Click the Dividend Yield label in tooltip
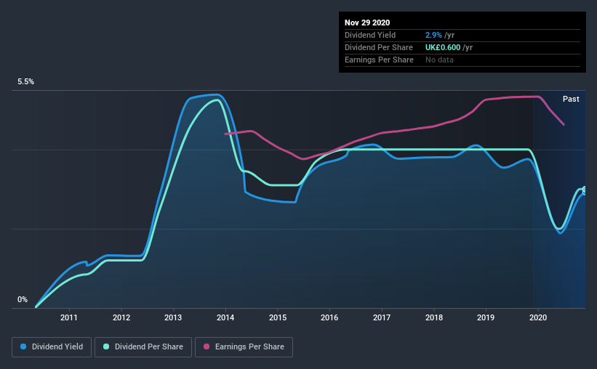Image resolution: width=597 pixels, height=369 pixels. click(x=370, y=35)
